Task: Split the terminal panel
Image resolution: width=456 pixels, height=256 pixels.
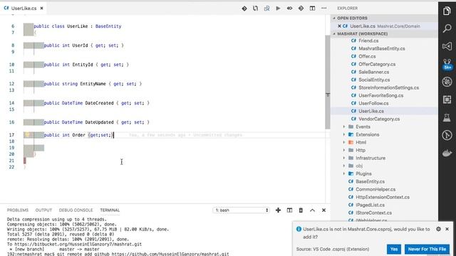Action: 289,210
